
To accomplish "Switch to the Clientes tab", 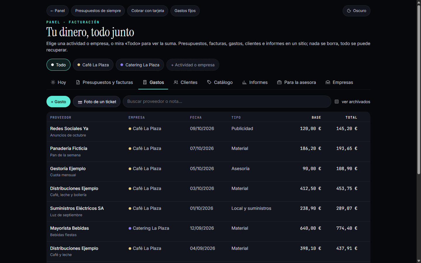I will click(185, 82).
